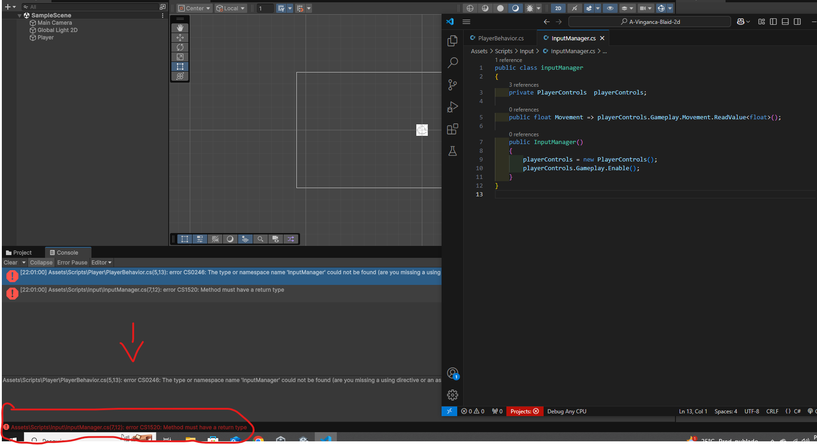Click the C# language mode
This screenshot has height=445, width=817.
[x=797, y=411]
